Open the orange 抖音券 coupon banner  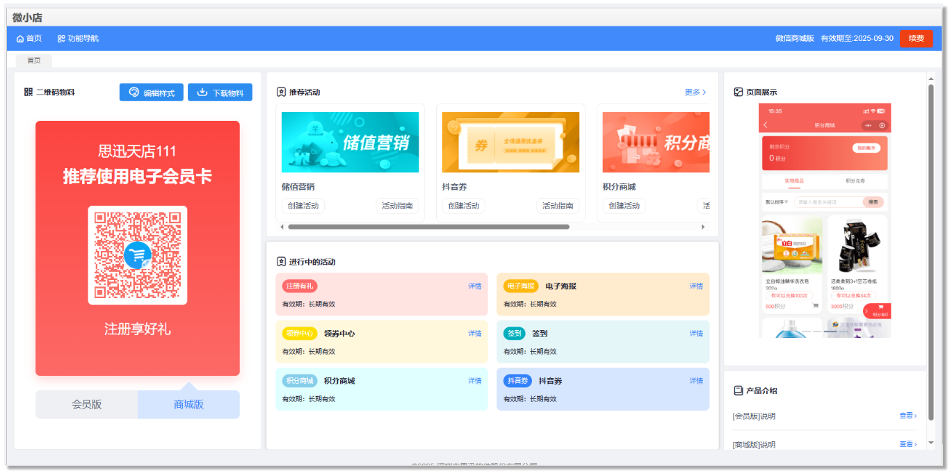pos(511,142)
